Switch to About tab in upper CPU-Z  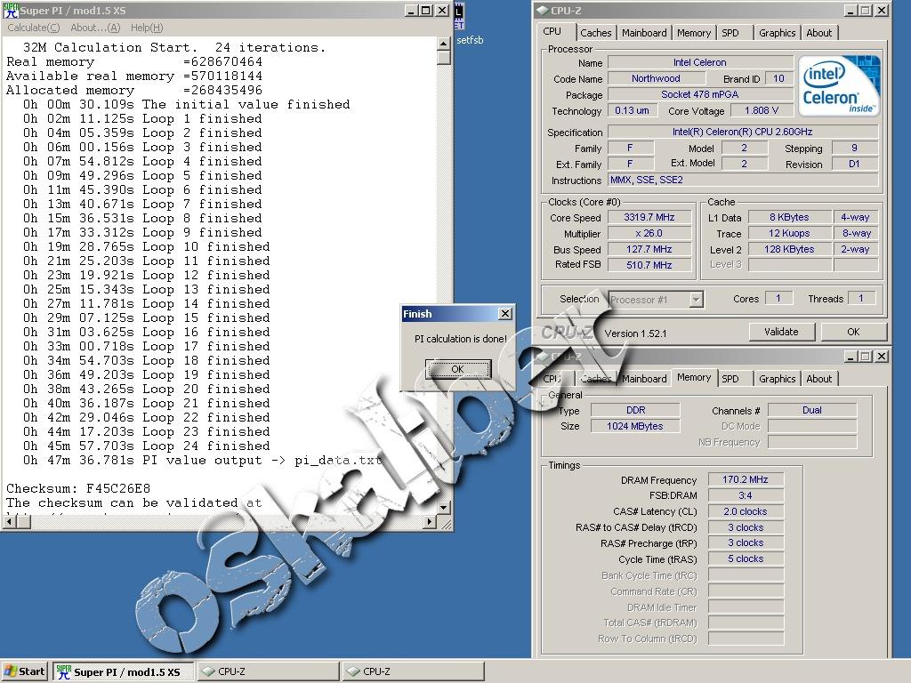click(819, 33)
